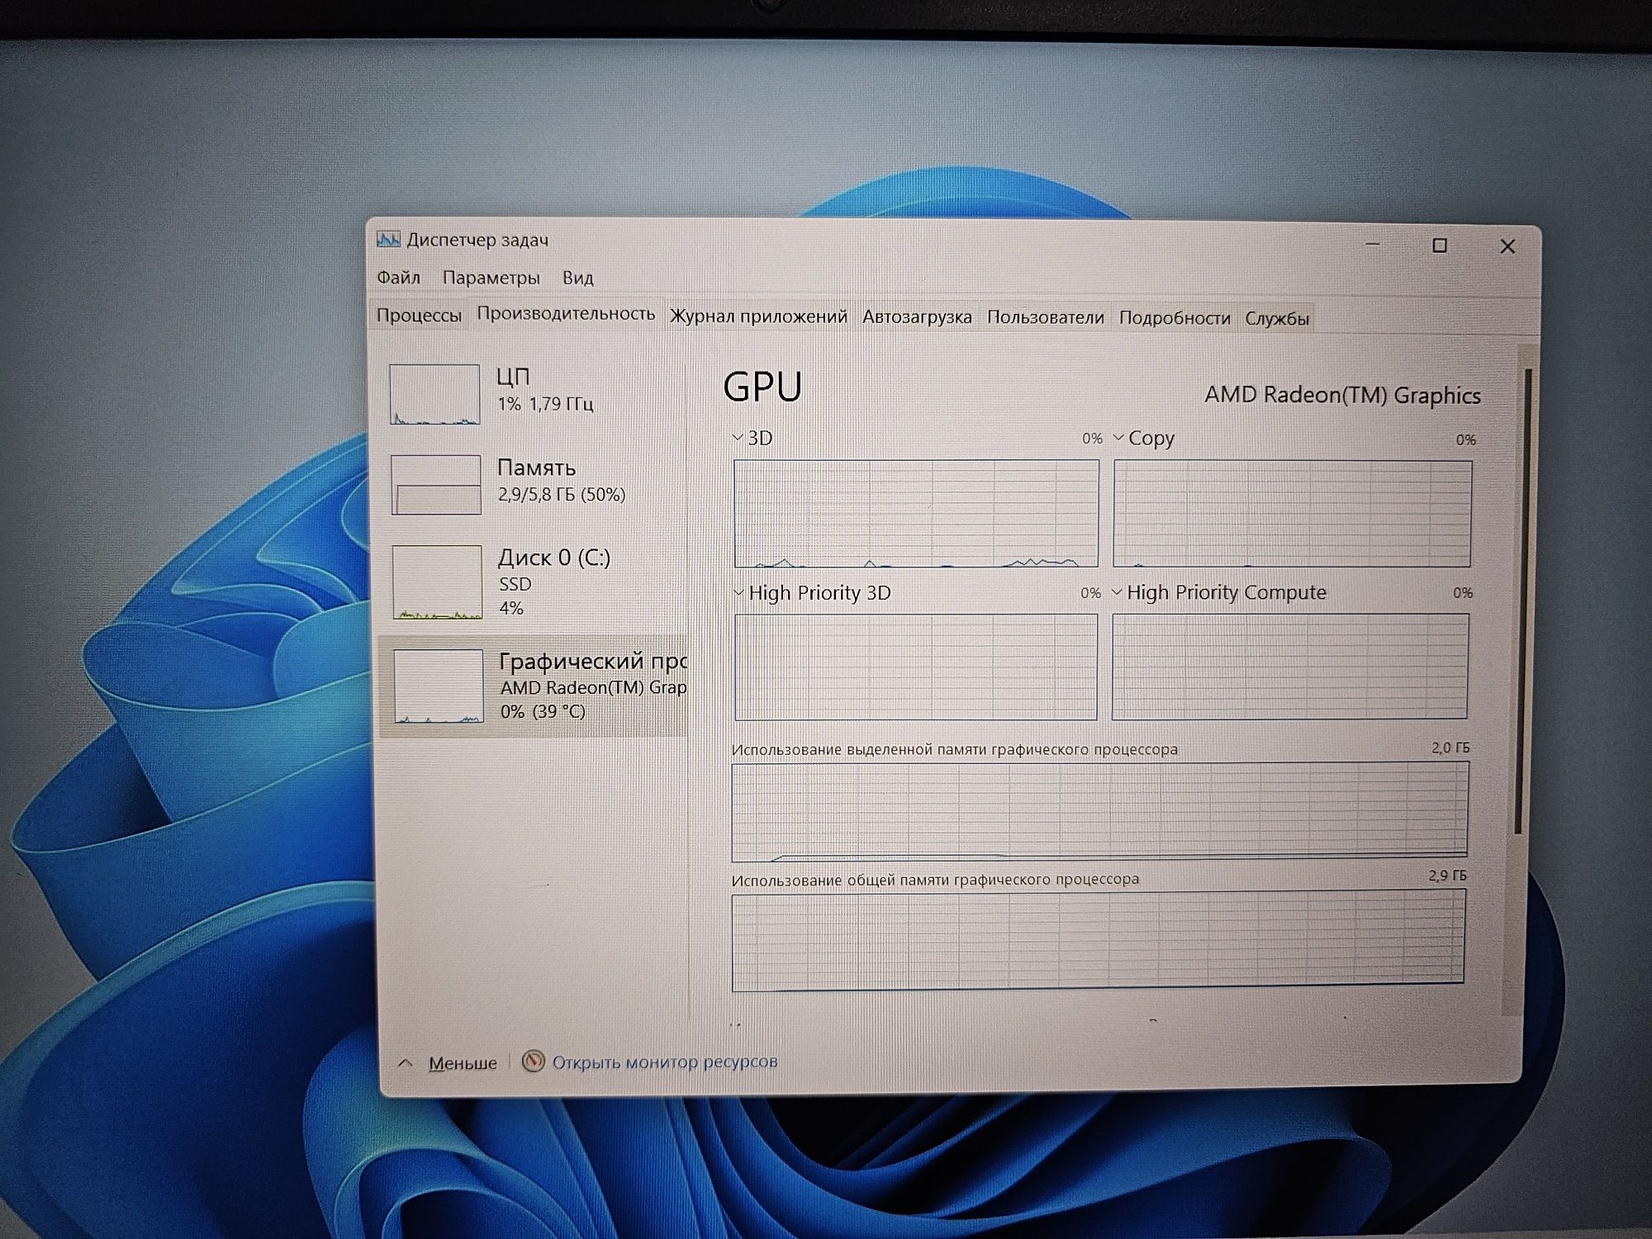Click the dedicated GPU memory usage graph
Viewport: 1652px width, 1239px height.
1099,811
